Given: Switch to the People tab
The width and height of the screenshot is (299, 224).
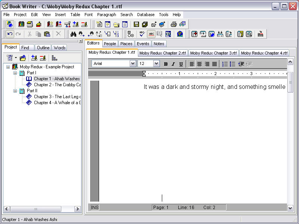Looking at the screenshot, I should tap(110, 44).
